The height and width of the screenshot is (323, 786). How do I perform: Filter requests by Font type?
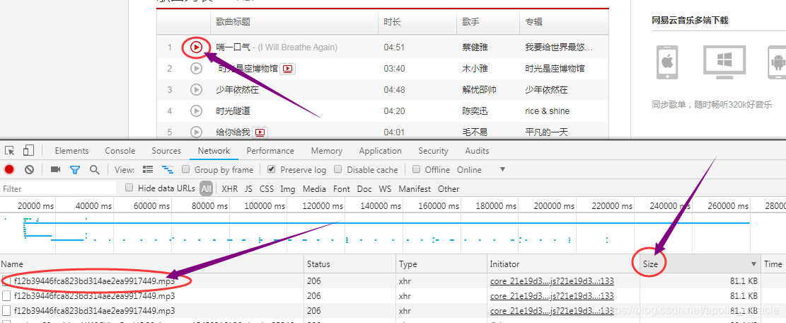coord(342,189)
